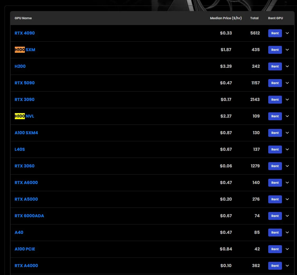Click the Total column header
Screen dimensions: 297x275
254,18
